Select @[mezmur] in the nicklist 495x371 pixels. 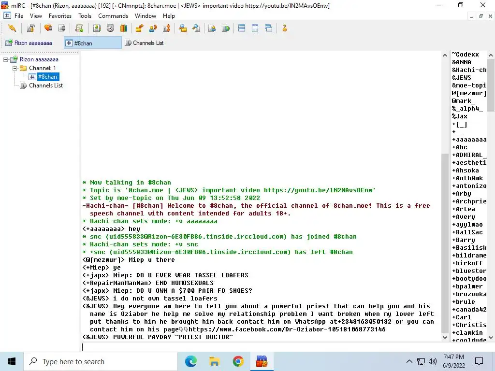point(469,93)
